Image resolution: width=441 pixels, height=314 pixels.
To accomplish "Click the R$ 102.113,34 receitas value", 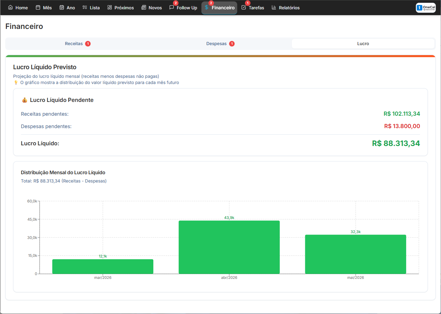I will click(402, 114).
